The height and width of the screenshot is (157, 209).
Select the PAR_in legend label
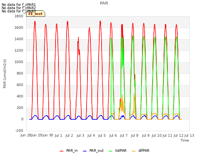point(72,150)
